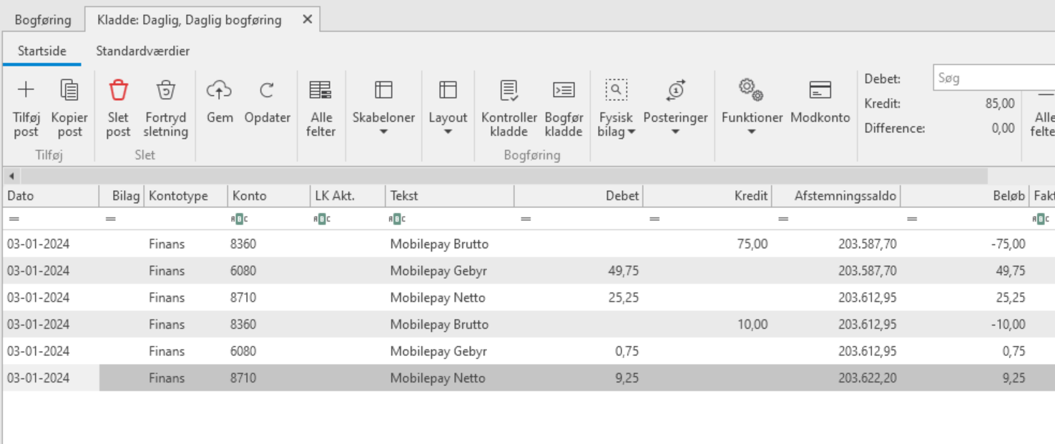Open filter operator for Tekst column

(x=398, y=219)
